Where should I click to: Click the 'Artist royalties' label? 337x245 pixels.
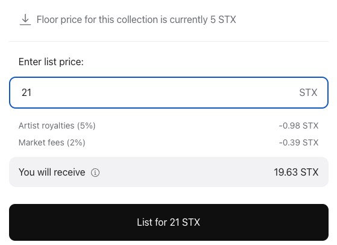(x=46, y=126)
